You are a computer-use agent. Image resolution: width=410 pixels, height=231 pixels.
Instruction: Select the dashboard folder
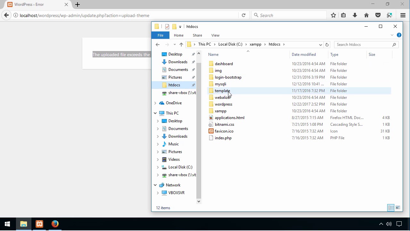tap(224, 64)
